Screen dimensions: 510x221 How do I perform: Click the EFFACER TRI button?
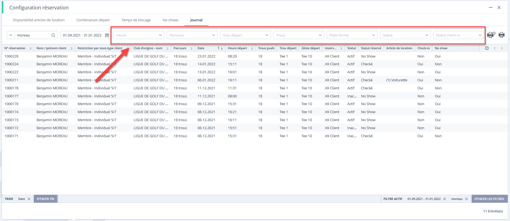46,199
